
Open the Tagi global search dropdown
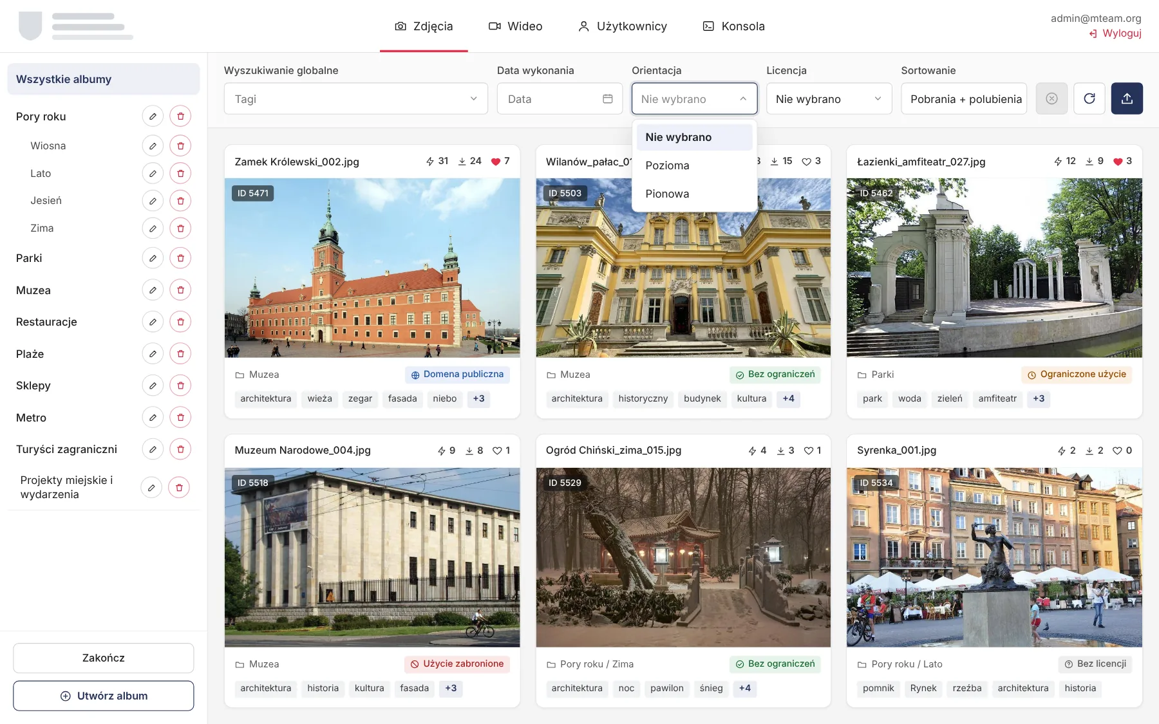356,98
